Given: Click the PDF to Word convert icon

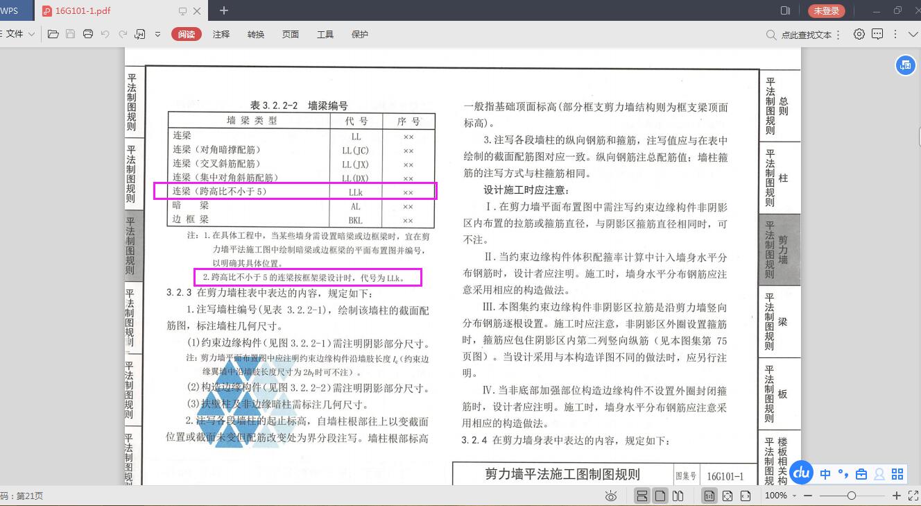Looking at the screenshot, I should (x=140, y=34).
